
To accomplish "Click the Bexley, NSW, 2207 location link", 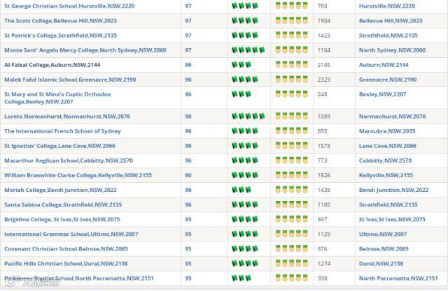I will 382,94.
